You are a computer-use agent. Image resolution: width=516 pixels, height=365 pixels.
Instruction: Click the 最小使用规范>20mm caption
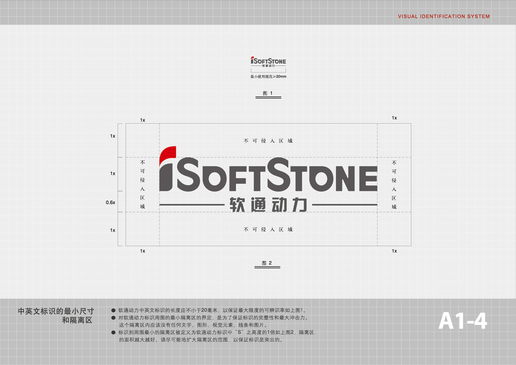[268, 77]
